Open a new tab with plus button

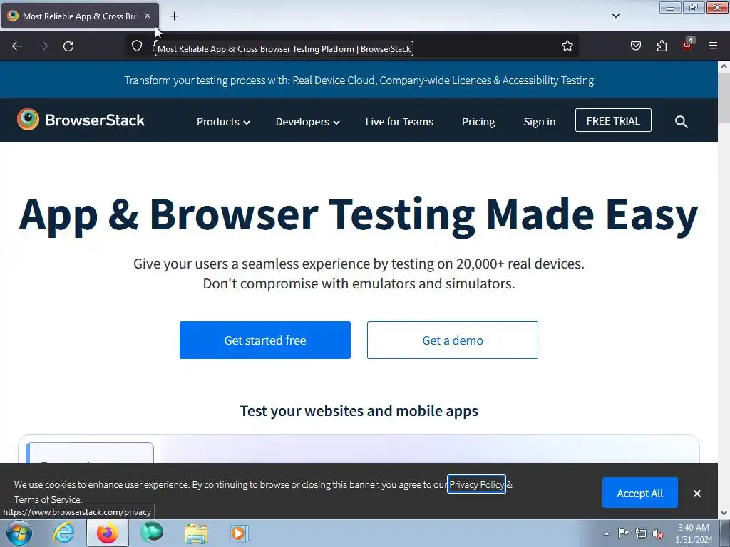click(174, 16)
